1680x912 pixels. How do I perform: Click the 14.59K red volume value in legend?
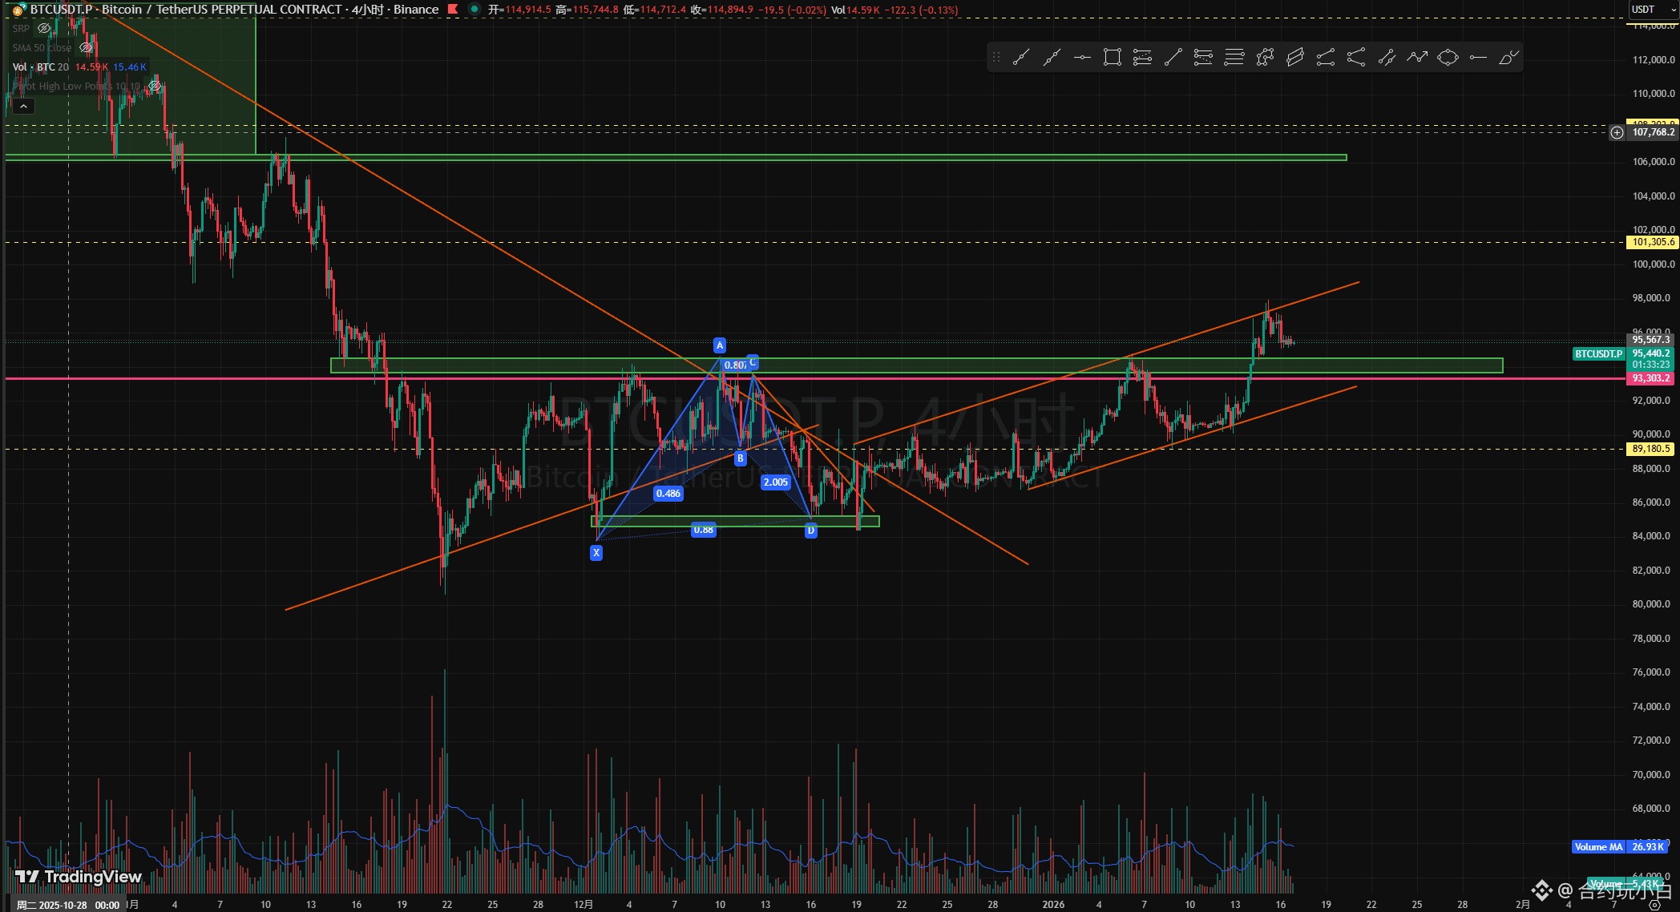91,67
